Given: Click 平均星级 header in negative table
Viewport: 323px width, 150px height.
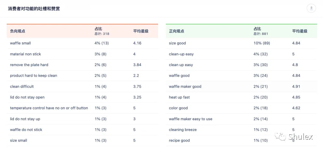Looking at the screenshot, I should point(141,31).
